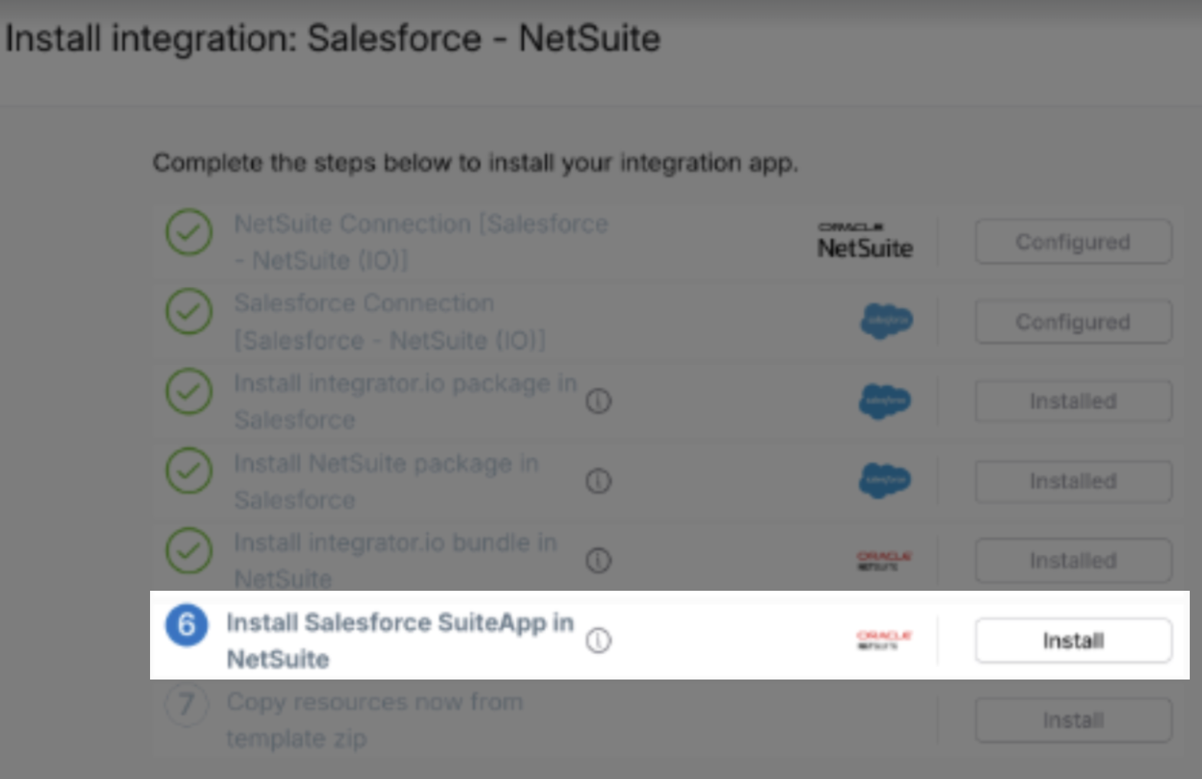Screen dimensions: 1202x779
Task: Click the blue step 6 number badge
Action: tap(187, 625)
